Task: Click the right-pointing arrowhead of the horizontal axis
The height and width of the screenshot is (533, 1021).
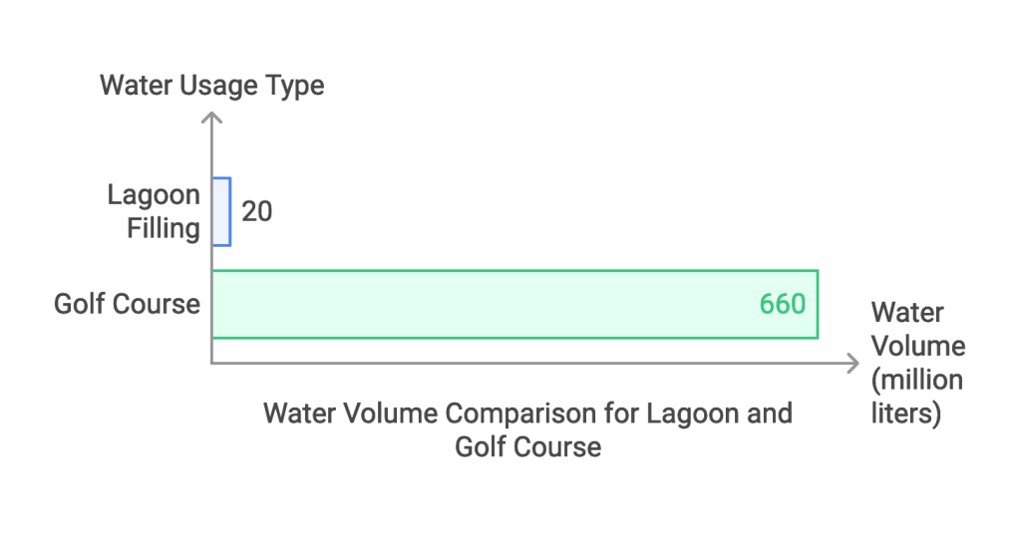Action: click(x=853, y=363)
